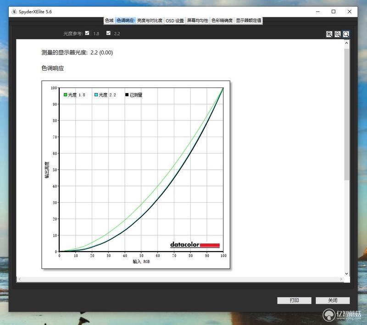Image resolution: width=367 pixels, height=325 pixels.
Task: Open the OSD 设置 tab
Action: pos(175,21)
